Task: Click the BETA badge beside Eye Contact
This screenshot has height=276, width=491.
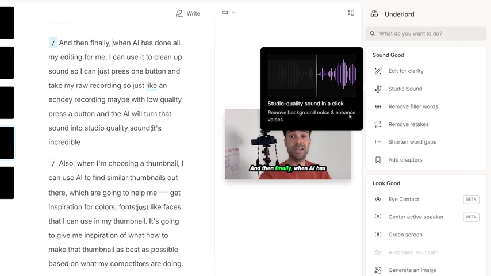Action: click(471, 200)
